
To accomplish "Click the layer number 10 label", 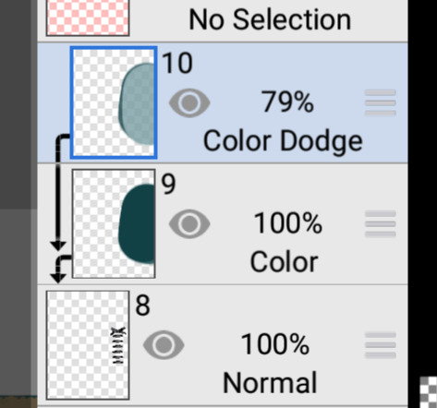I will click(177, 63).
